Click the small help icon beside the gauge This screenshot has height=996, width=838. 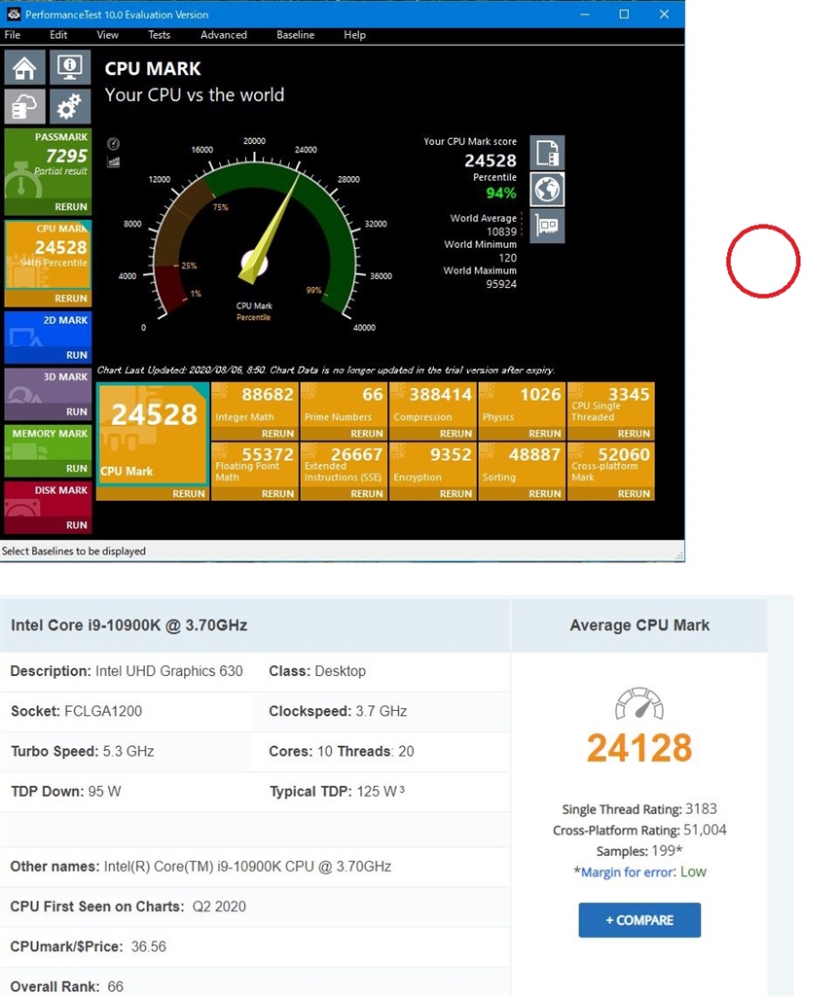[x=113, y=144]
